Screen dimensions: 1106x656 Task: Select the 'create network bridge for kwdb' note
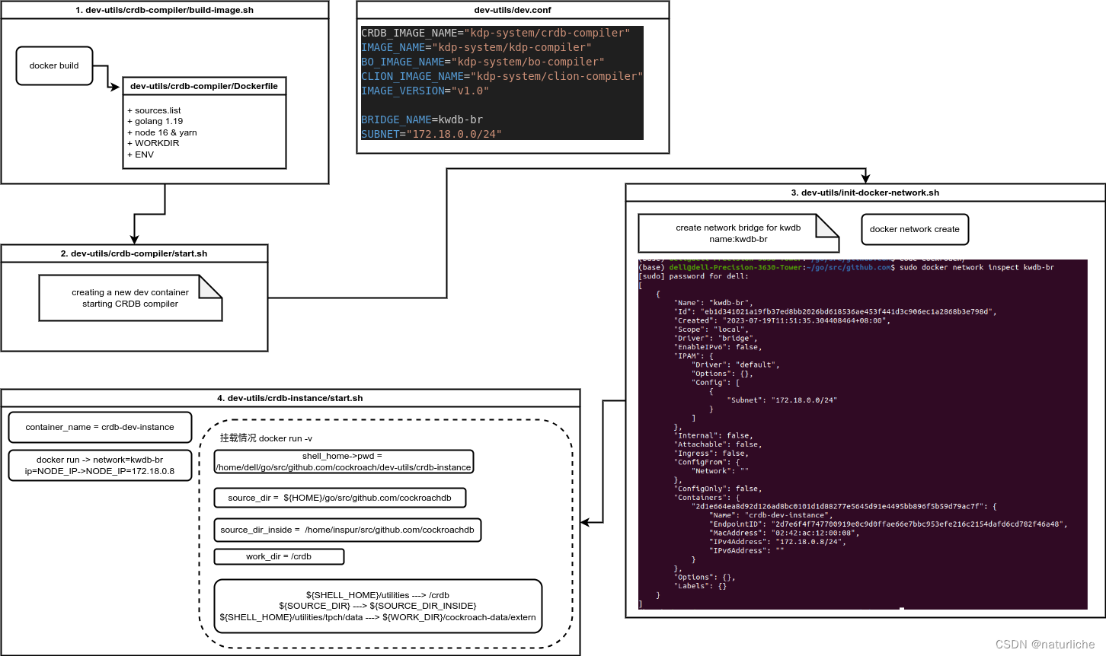pyautogui.click(x=738, y=233)
